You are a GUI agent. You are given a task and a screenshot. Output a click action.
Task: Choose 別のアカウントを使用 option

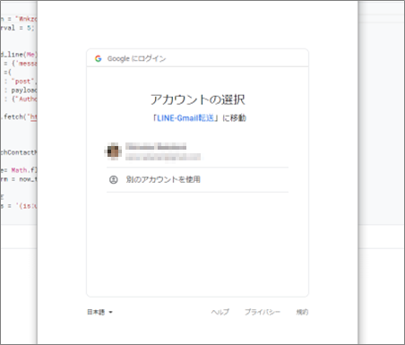point(197,179)
